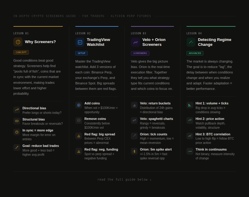Click the Orion tick counts icon
Viewport: 249px width, 197px height.
pos(134,136)
